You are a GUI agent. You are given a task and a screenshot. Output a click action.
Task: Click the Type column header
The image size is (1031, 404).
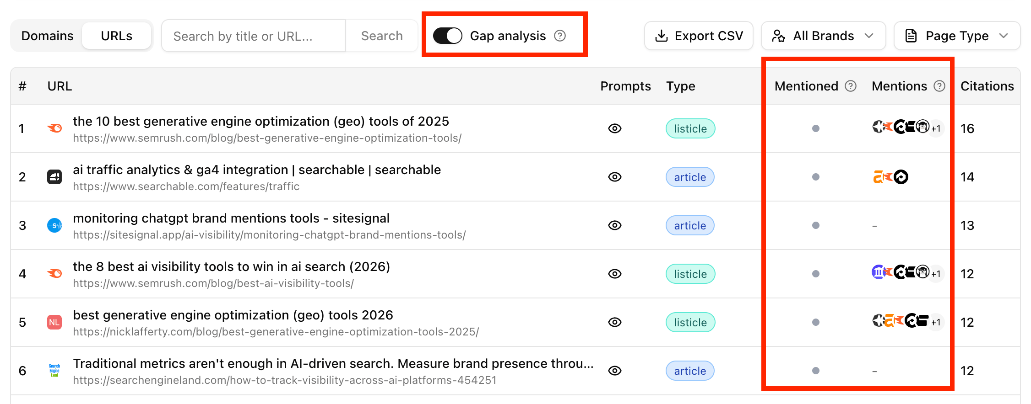click(x=680, y=86)
